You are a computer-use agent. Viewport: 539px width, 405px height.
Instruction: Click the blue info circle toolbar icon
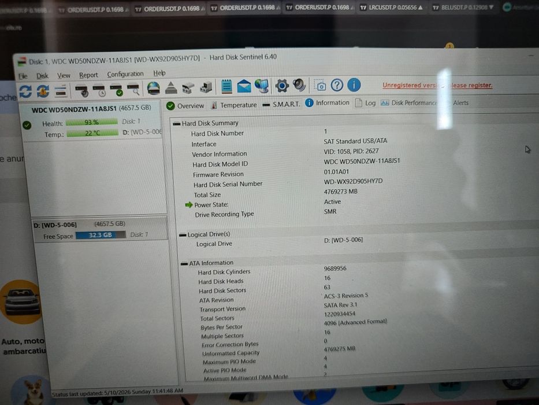point(354,84)
